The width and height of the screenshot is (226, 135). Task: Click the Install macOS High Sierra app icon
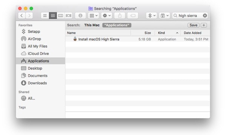75,39
